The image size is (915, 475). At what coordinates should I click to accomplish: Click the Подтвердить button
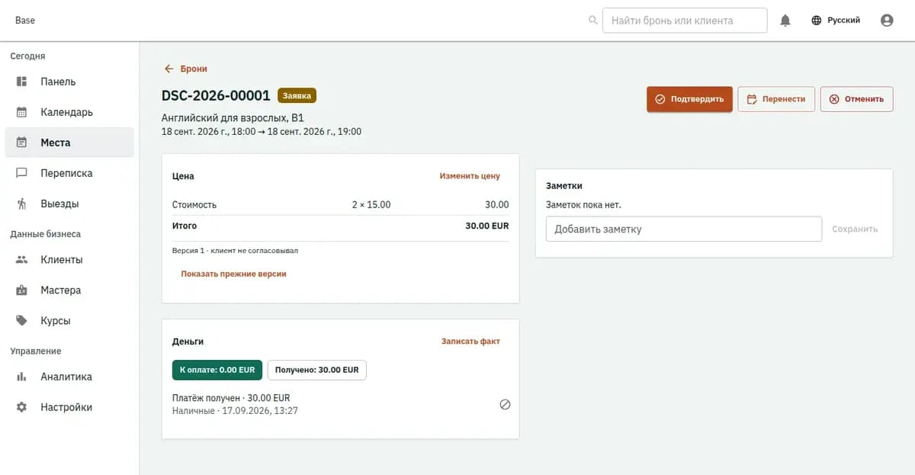pyautogui.click(x=690, y=99)
